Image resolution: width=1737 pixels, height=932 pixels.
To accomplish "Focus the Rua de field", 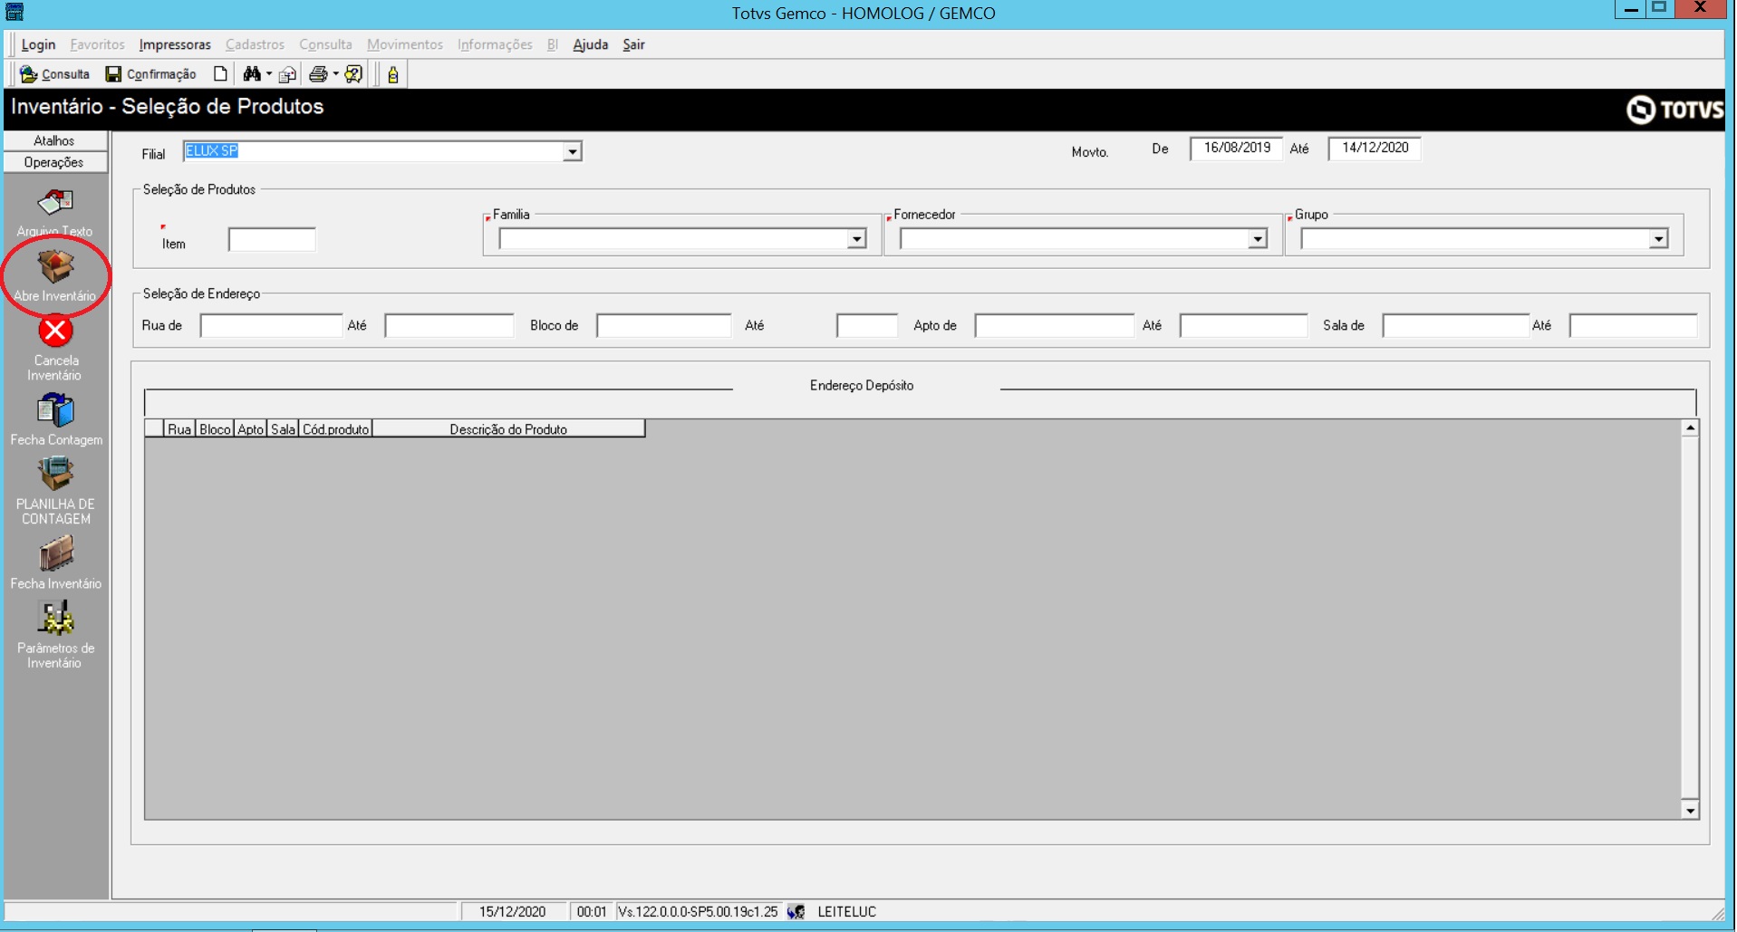I will 271,325.
